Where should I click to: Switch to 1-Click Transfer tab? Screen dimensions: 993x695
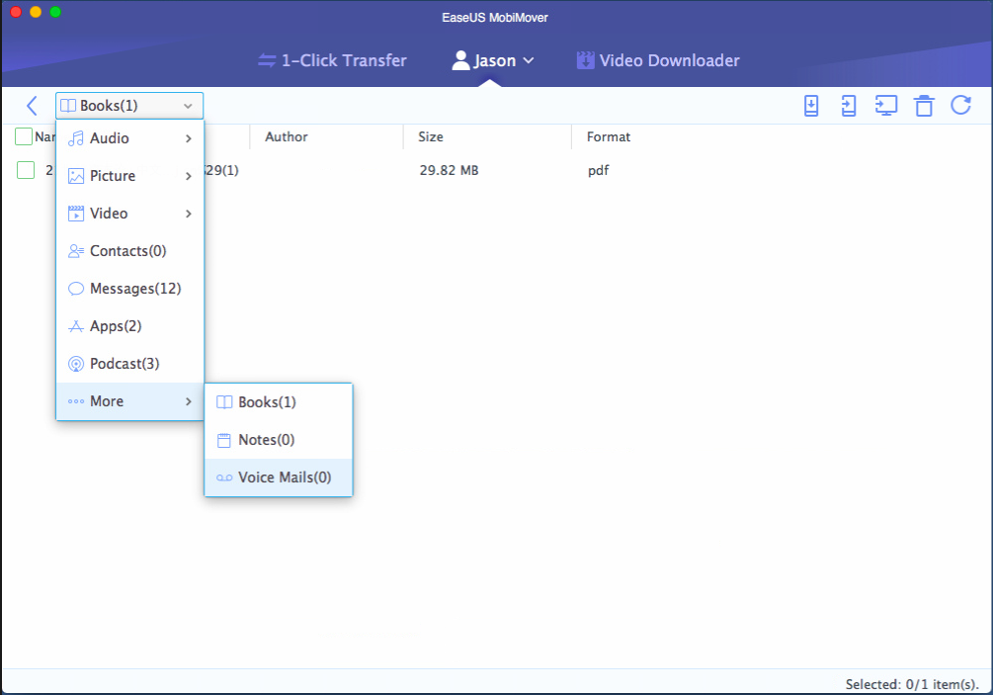coord(332,60)
